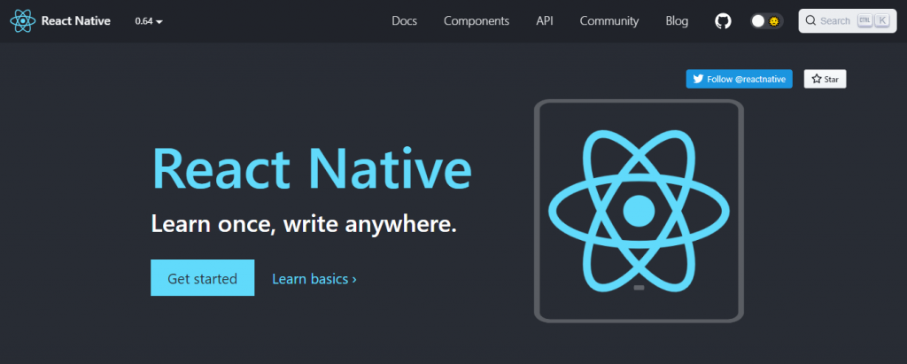Click the "Learn once, write anywhere." tagline
Screen dimensions: 907x364
click(304, 224)
